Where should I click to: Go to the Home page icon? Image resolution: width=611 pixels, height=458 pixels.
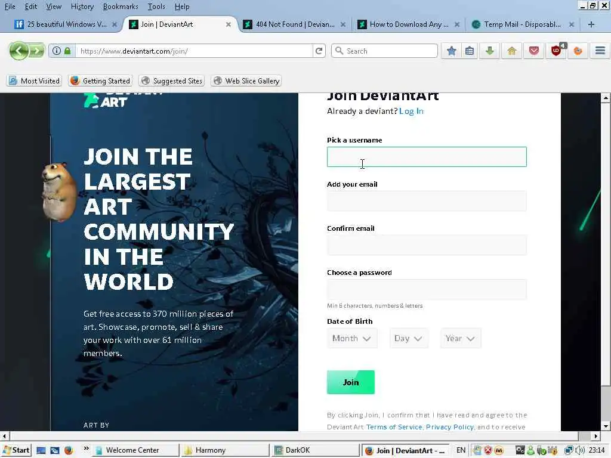click(x=511, y=51)
